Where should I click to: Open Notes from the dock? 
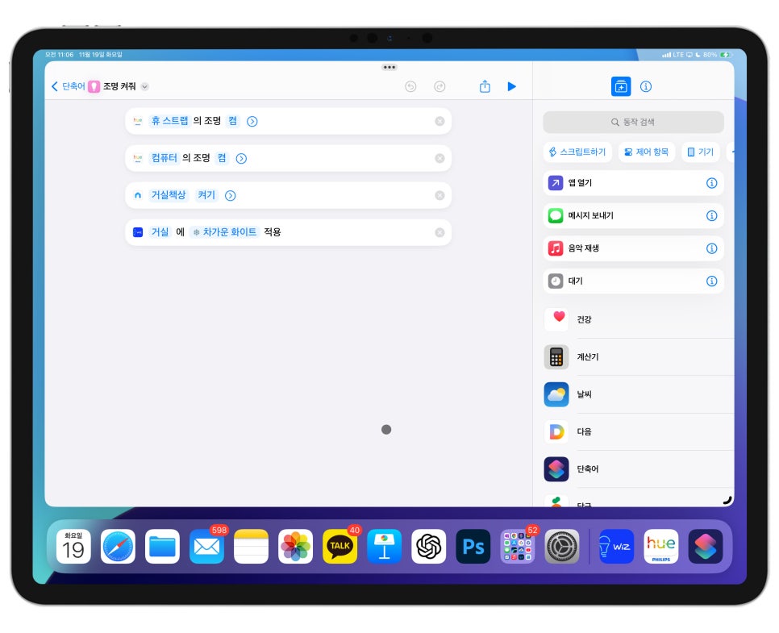click(251, 546)
